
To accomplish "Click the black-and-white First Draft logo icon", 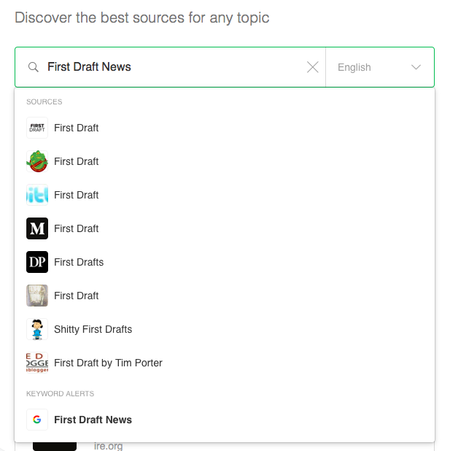I will coord(37,128).
